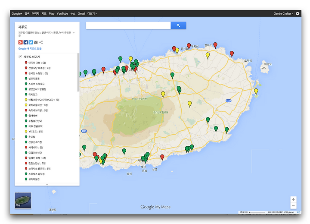Email the map with the envelope icon
Screen dimensions: 310x224
pos(36,42)
